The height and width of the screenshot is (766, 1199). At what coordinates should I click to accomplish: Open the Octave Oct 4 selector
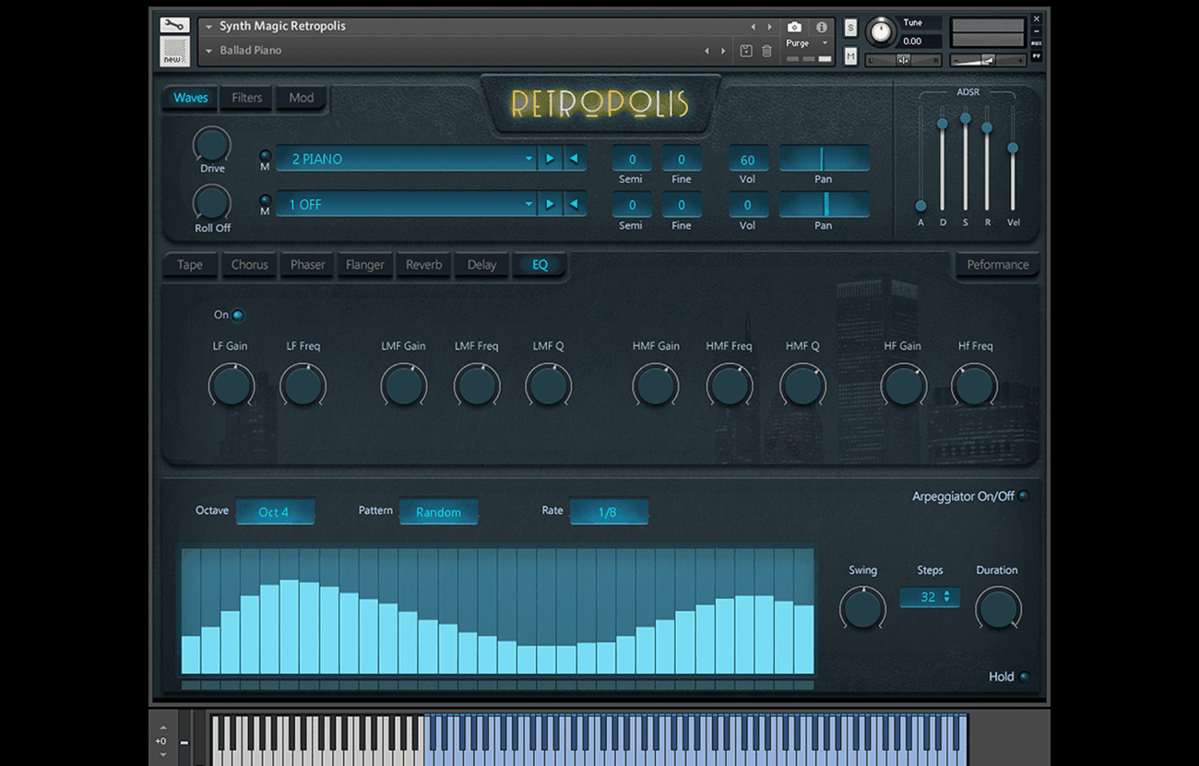(275, 512)
